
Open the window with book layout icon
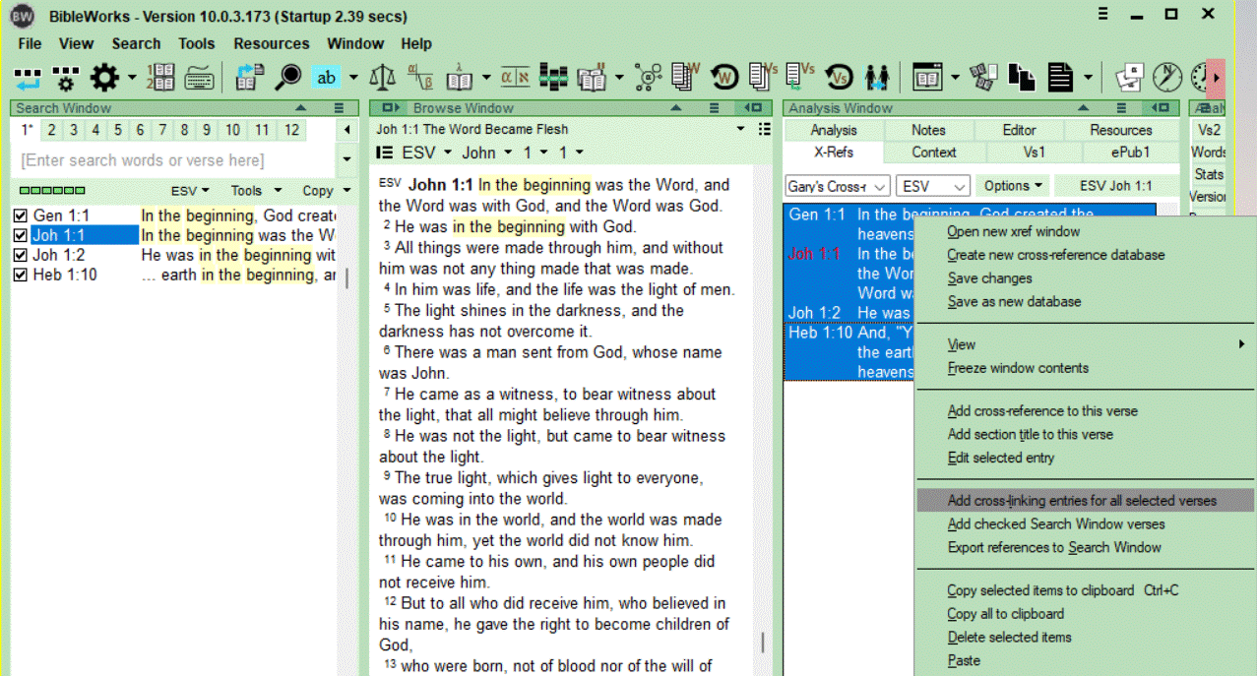(928, 77)
